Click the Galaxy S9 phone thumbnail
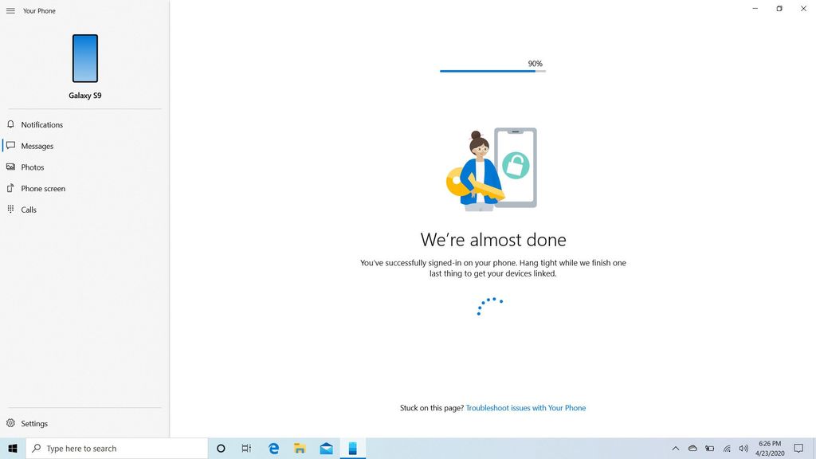This screenshot has width=816, height=459. tap(84, 57)
